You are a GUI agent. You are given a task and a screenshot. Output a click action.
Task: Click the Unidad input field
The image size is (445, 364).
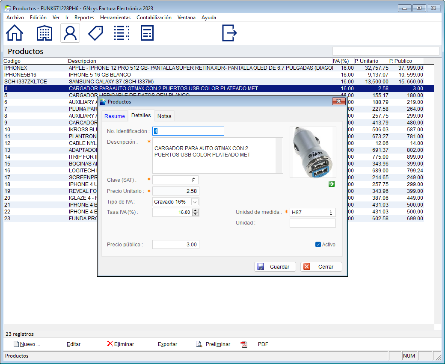[312, 223]
